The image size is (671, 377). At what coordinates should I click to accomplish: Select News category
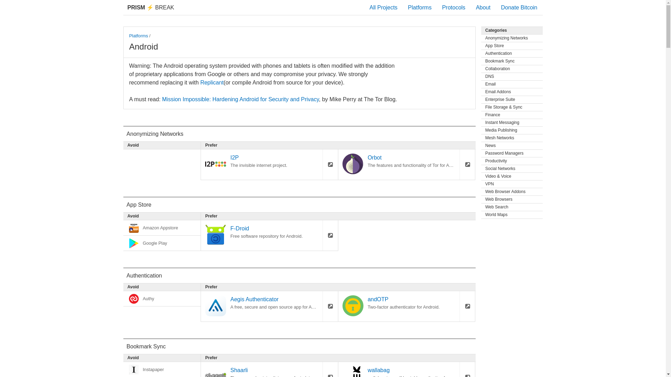coord(512,146)
